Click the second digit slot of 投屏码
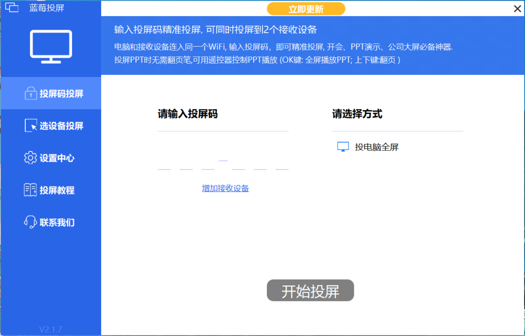Viewport: 525px width, 336px height. coord(186,164)
